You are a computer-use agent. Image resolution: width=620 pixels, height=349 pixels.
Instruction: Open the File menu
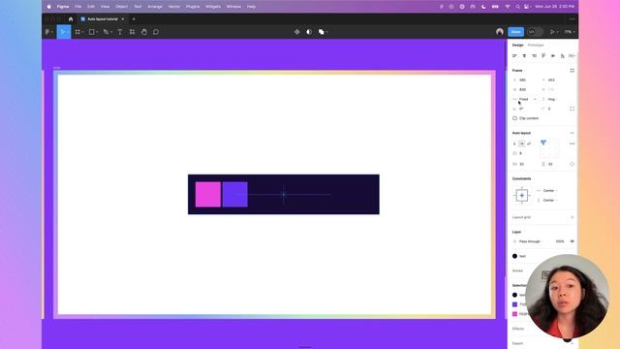pyautogui.click(x=78, y=7)
